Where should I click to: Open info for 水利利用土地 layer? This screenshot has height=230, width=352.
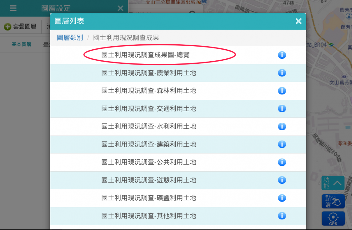coord(282,126)
